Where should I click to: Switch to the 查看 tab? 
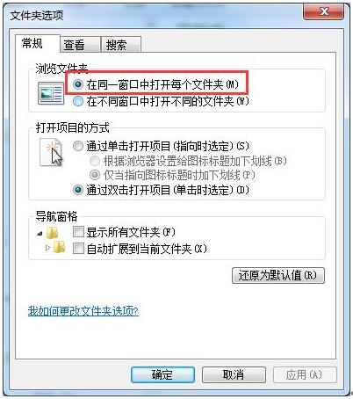tap(80, 45)
